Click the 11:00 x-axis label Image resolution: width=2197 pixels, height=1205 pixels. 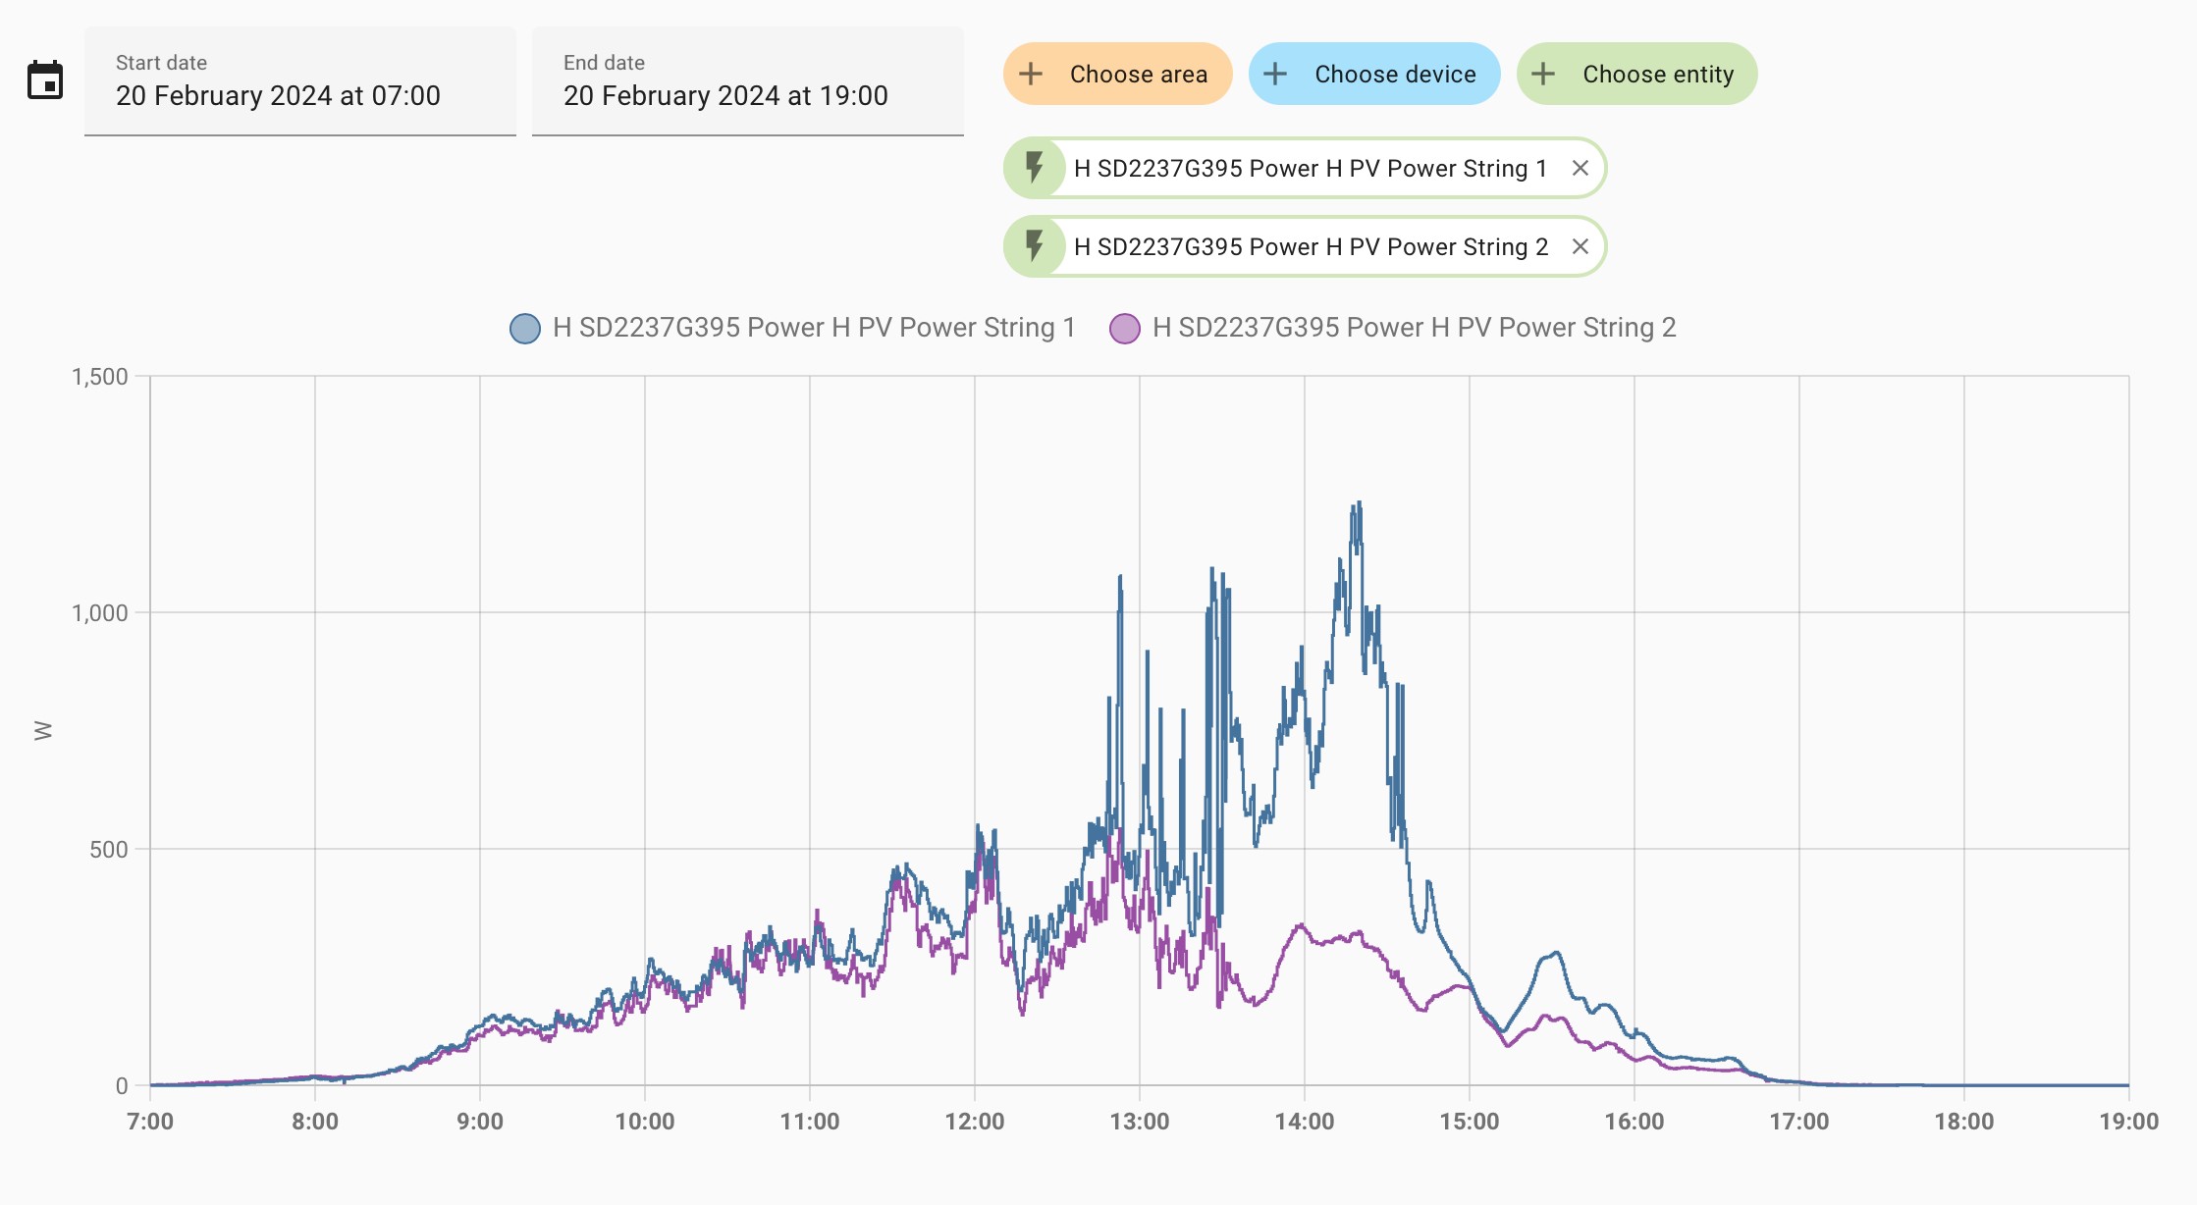click(x=810, y=1122)
